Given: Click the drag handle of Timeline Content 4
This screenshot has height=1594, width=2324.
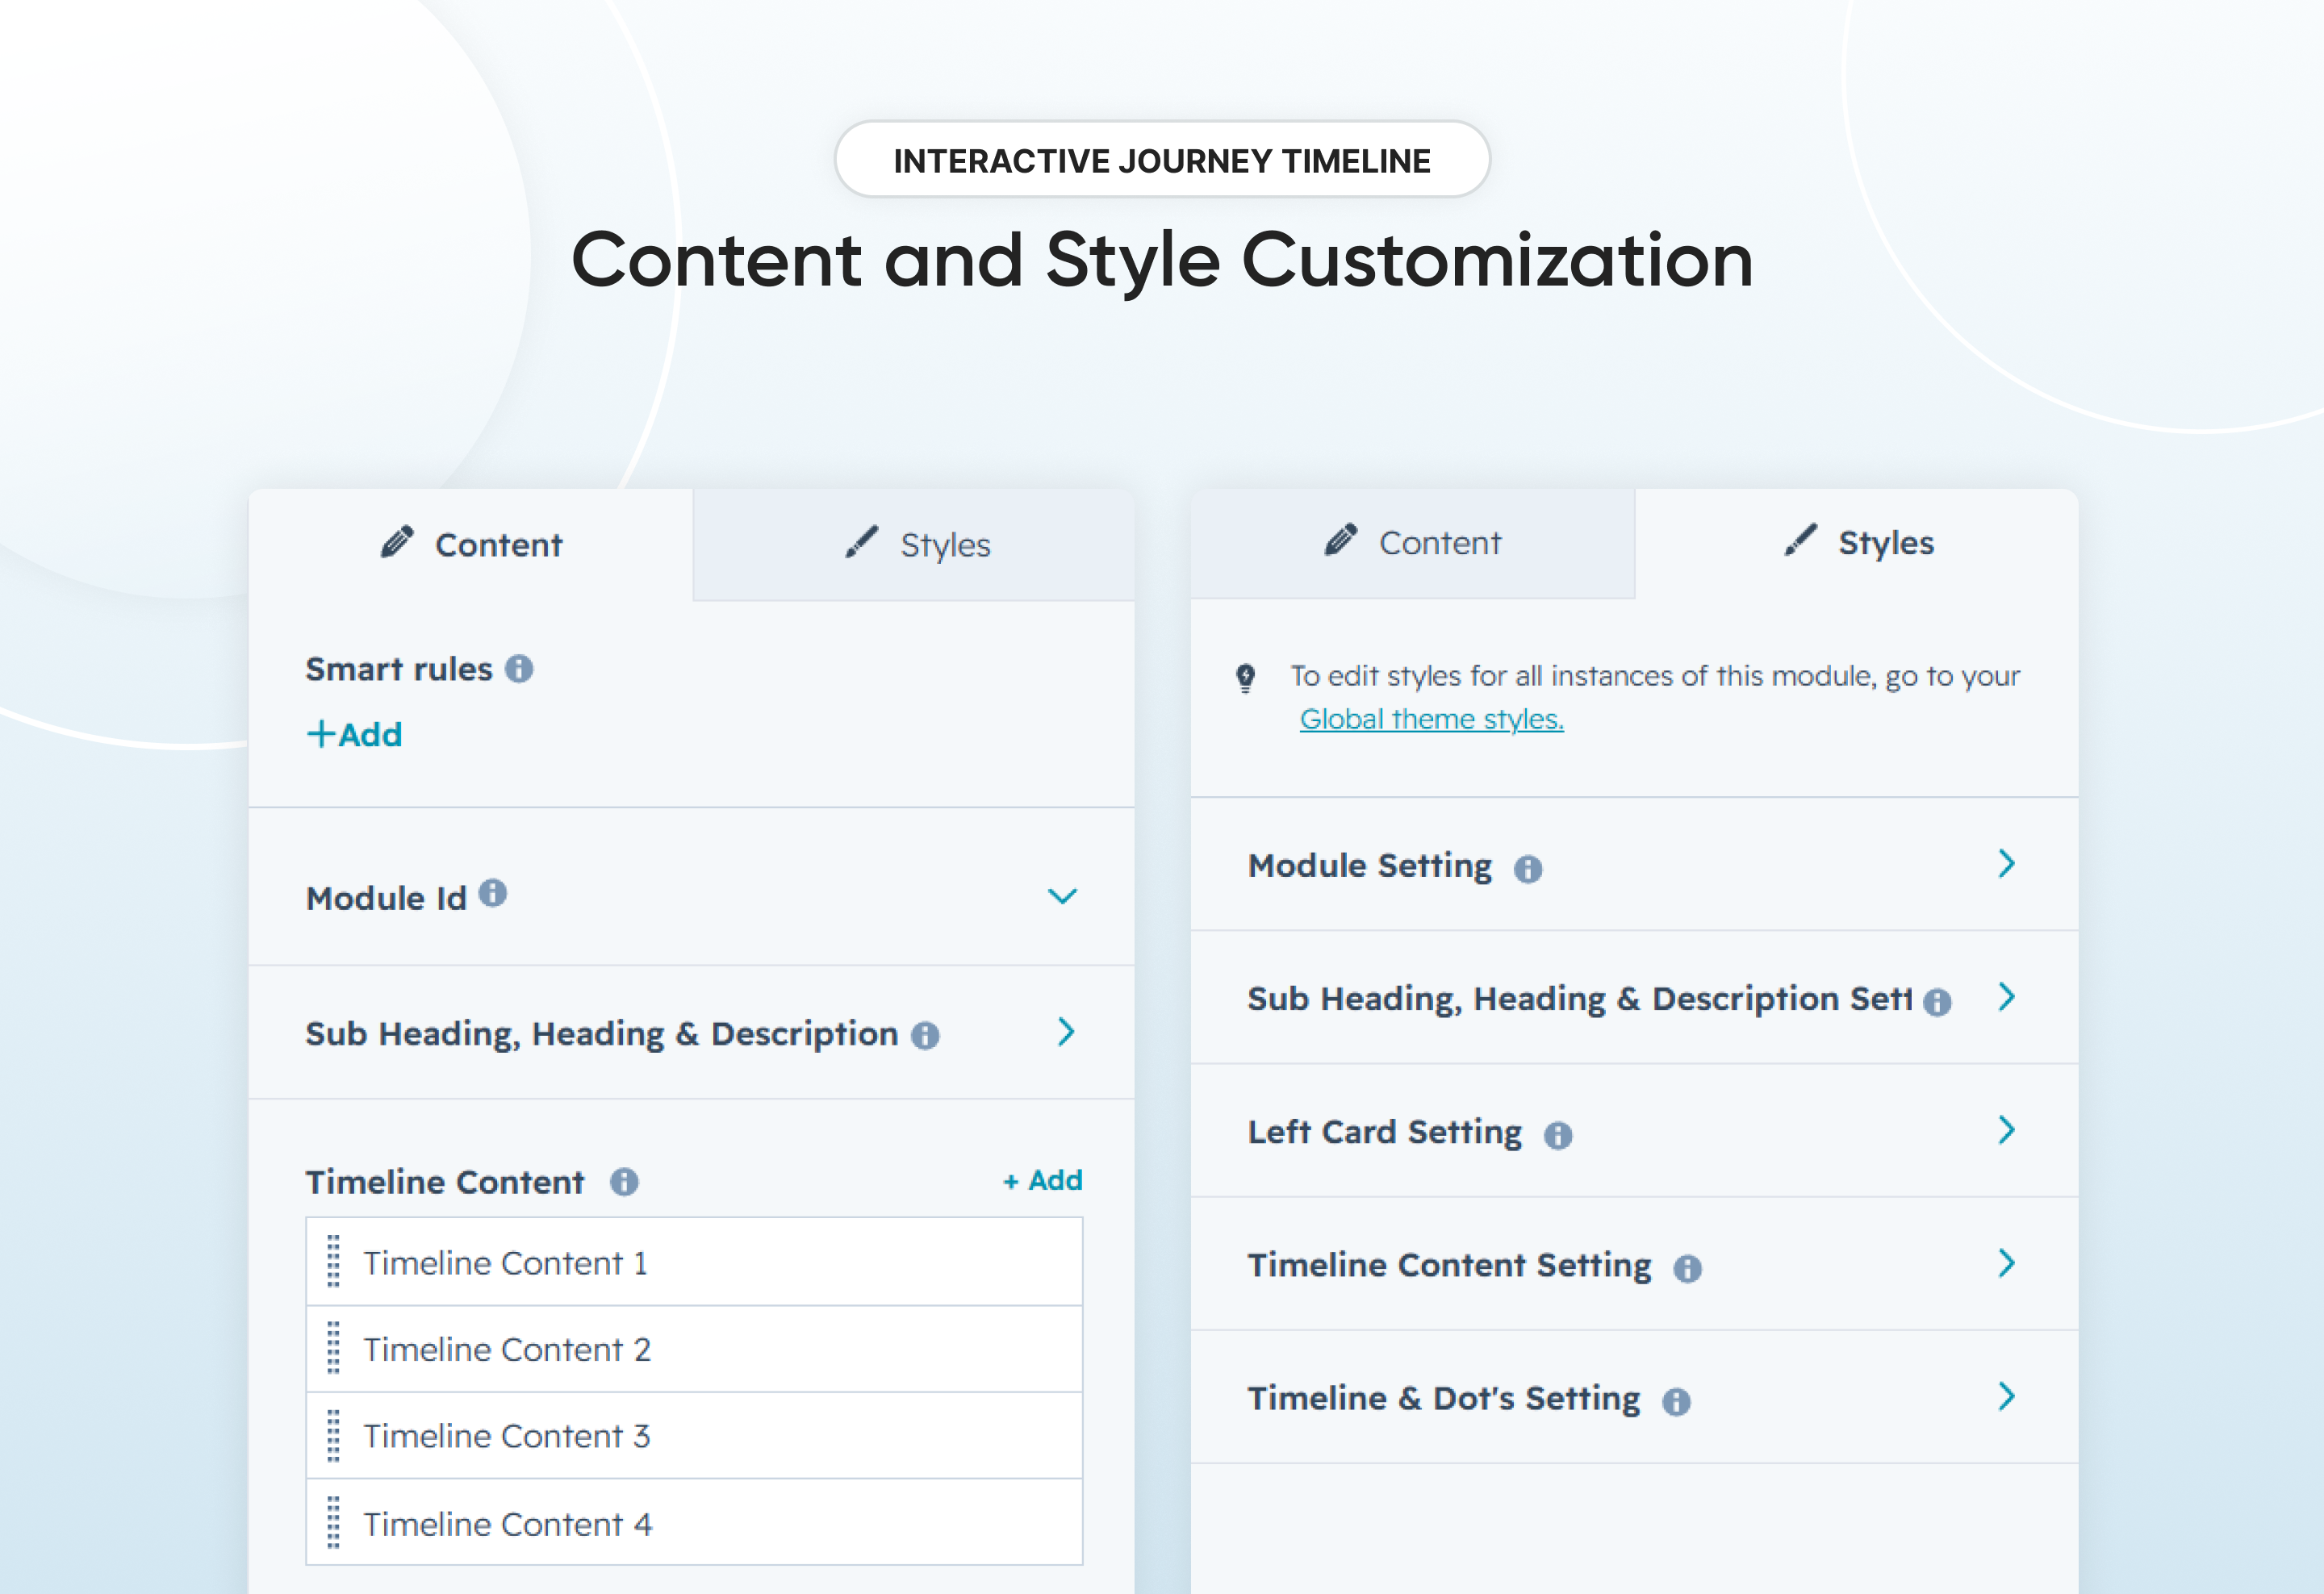Looking at the screenshot, I should click(x=334, y=1523).
